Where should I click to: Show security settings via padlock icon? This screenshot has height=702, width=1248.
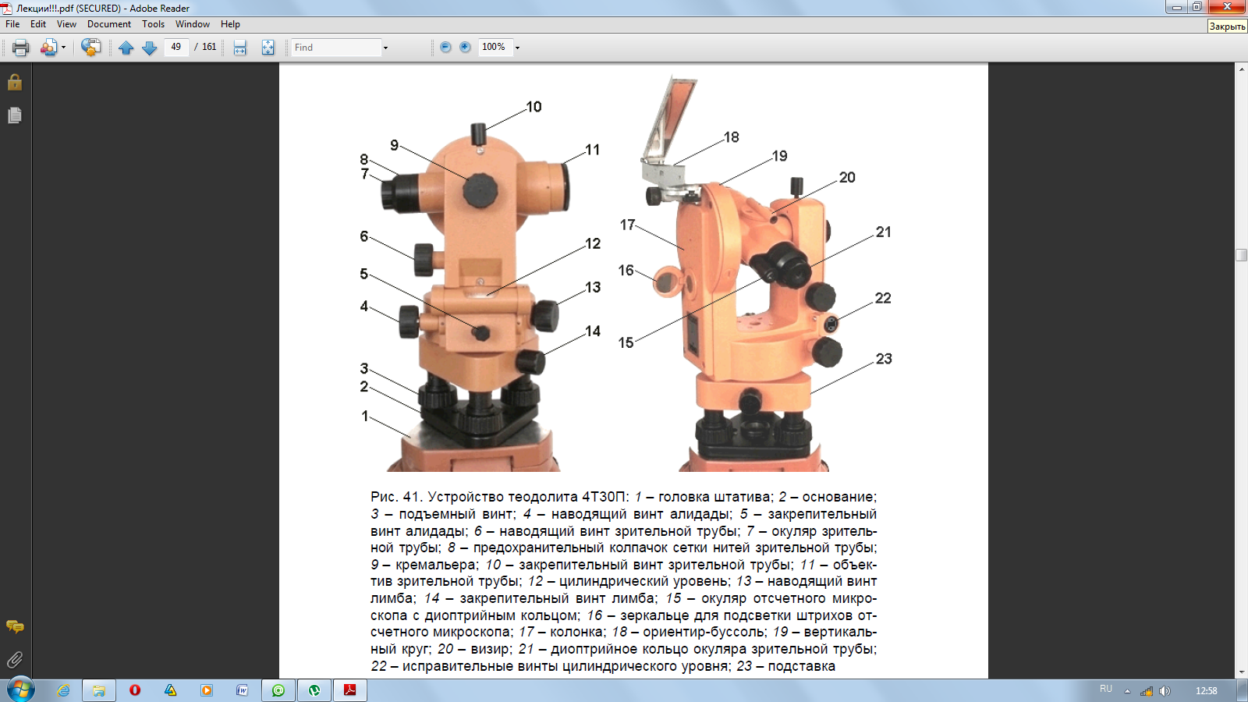(x=15, y=82)
